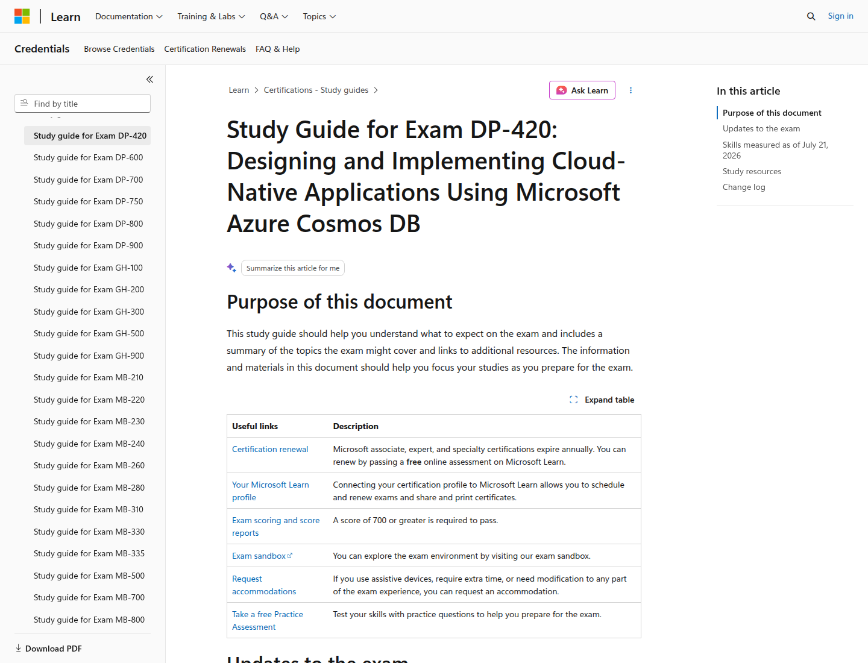This screenshot has width=868, height=663.
Task: Expand the Documentation dropdown
Action: (x=129, y=16)
